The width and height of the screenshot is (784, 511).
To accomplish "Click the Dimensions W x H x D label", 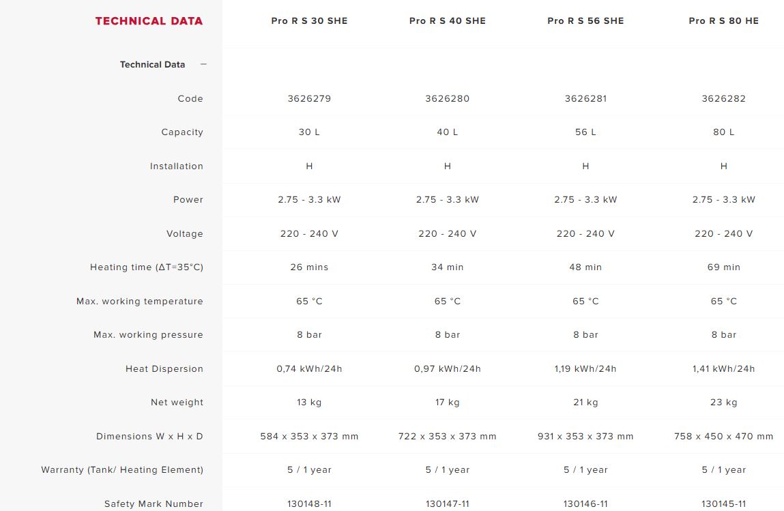I will pos(149,437).
